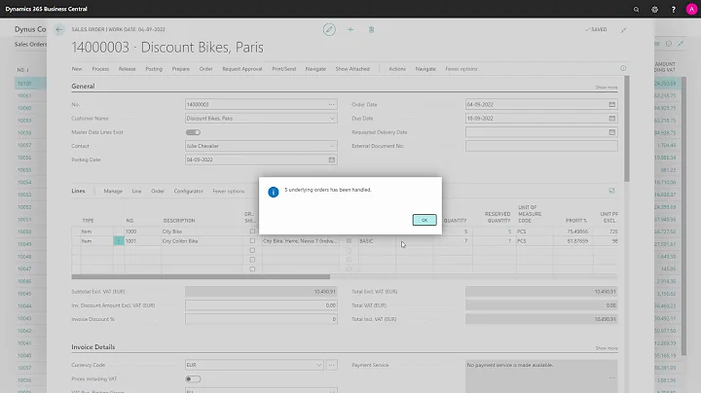
Task: Open the Order Date calendar picker
Action: 611,104
